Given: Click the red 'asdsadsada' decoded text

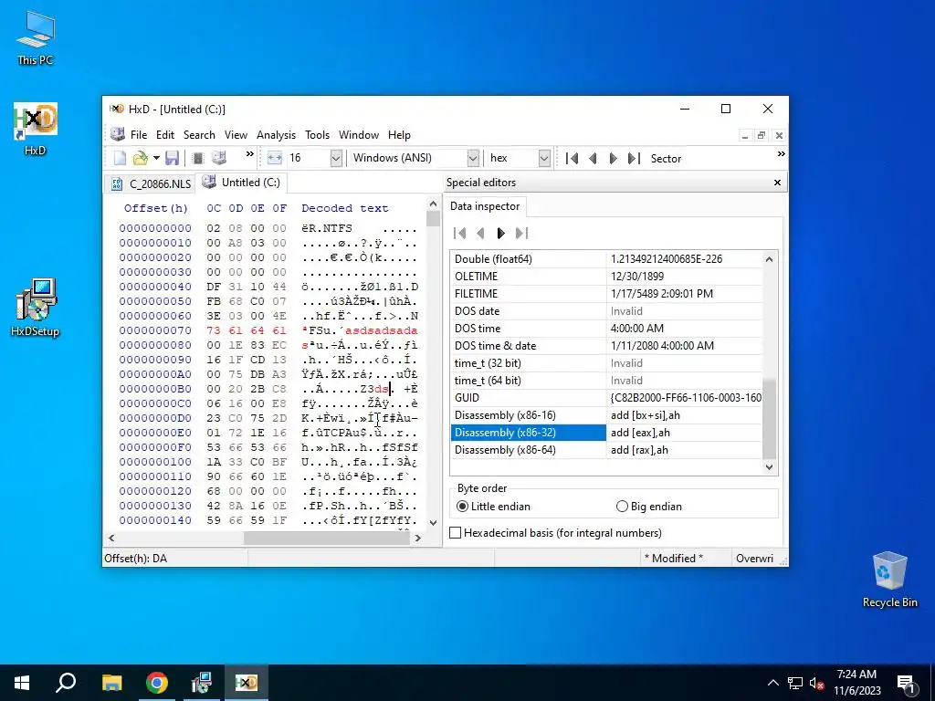Looking at the screenshot, I should coord(382,330).
